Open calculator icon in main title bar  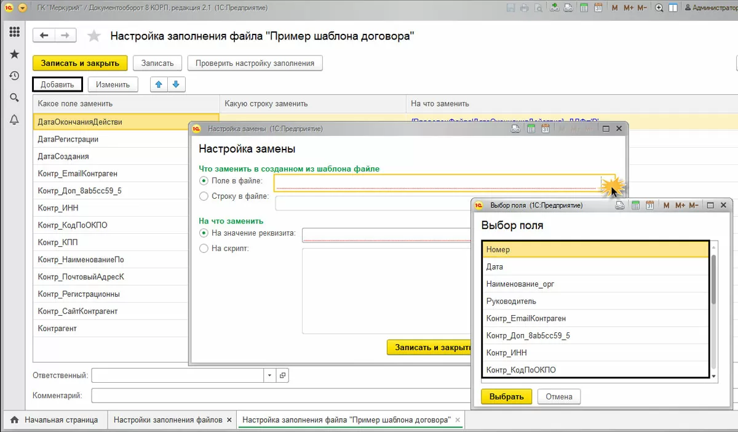[x=584, y=8]
